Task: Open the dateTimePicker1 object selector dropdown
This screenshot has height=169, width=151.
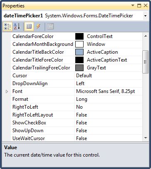Action: tap(145, 16)
